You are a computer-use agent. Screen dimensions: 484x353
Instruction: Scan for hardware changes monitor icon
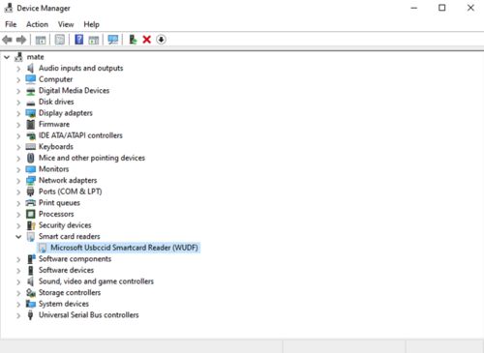[x=113, y=40]
